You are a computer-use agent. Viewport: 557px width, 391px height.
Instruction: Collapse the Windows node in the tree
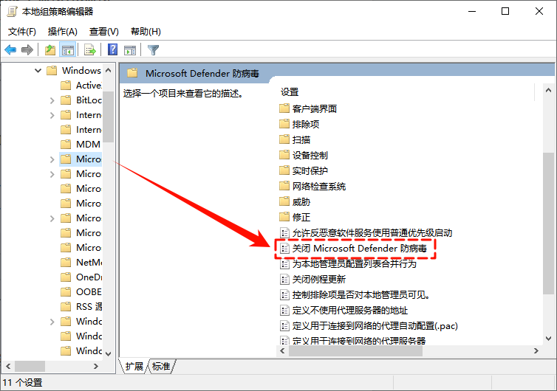tap(38, 71)
